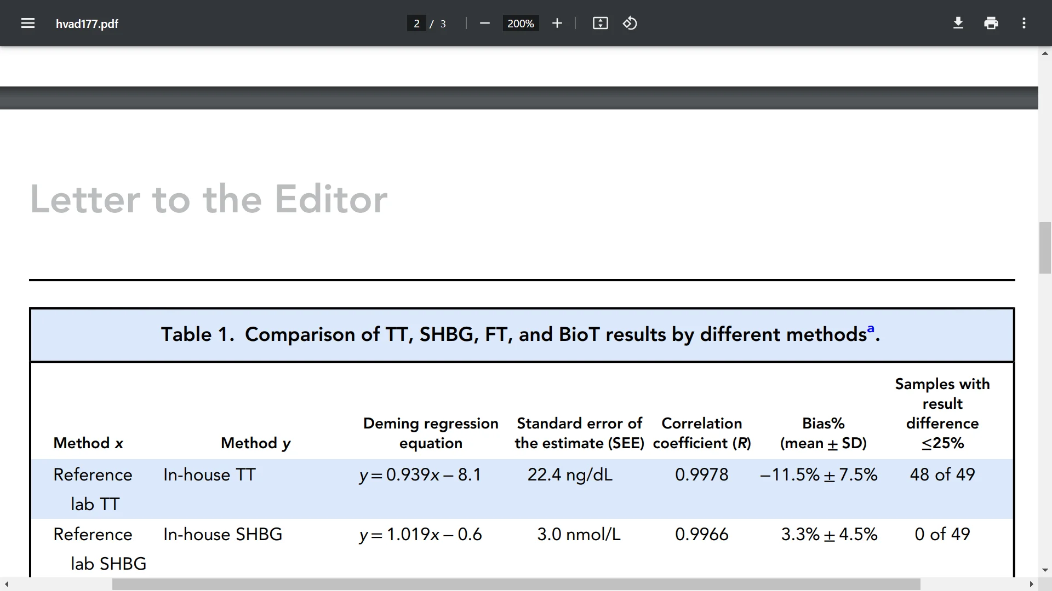
Task: Select value '22.4 ng/dL'
Action: (x=570, y=474)
